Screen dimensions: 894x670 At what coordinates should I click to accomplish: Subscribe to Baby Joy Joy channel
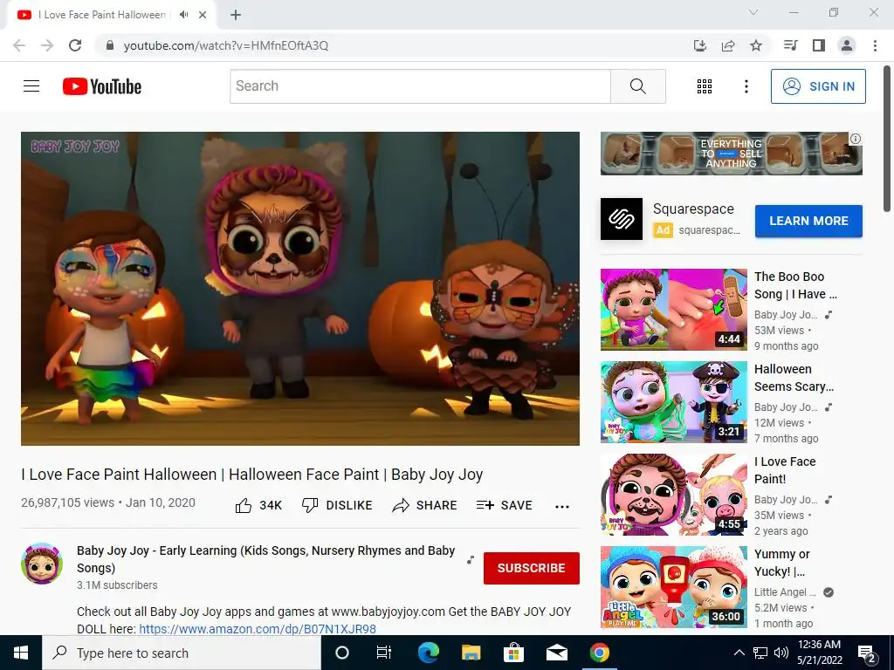[x=532, y=568]
